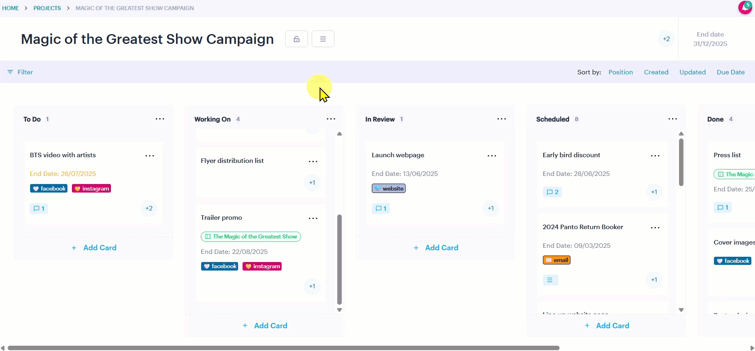This screenshot has height=351, width=755.
Task: Show +1 assignee on Early bird discount
Action: (x=654, y=192)
